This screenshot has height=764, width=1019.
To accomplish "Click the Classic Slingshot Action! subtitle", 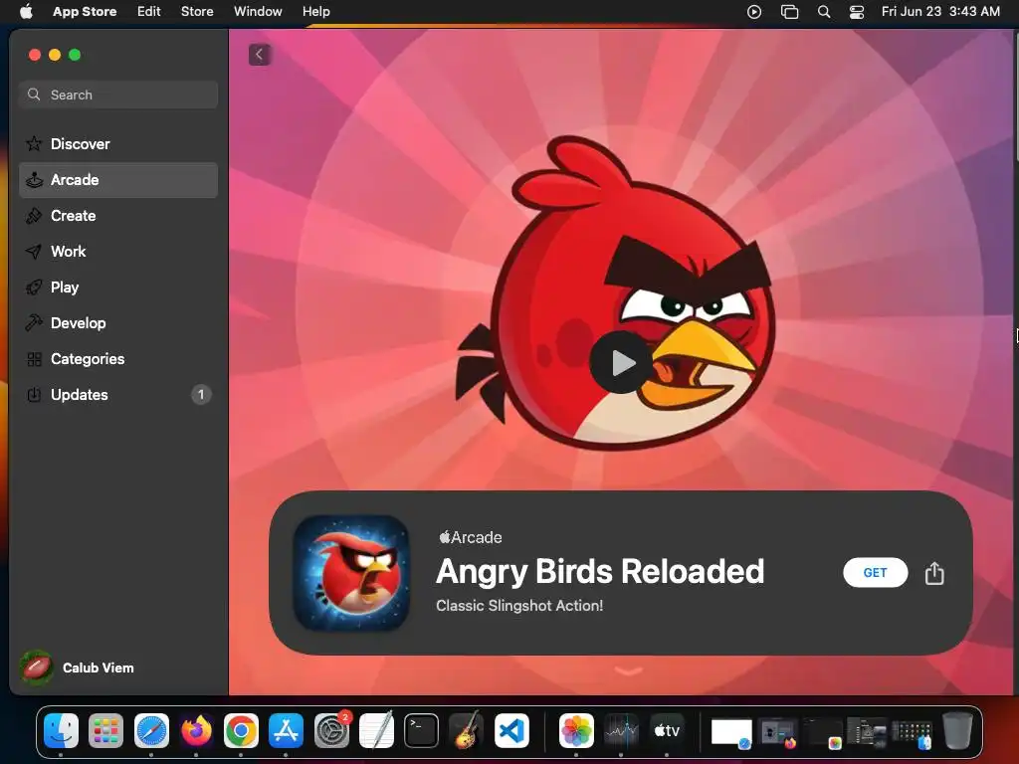I will pos(519,606).
